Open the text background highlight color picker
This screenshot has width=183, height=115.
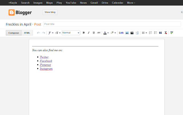(x=113, y=33)
